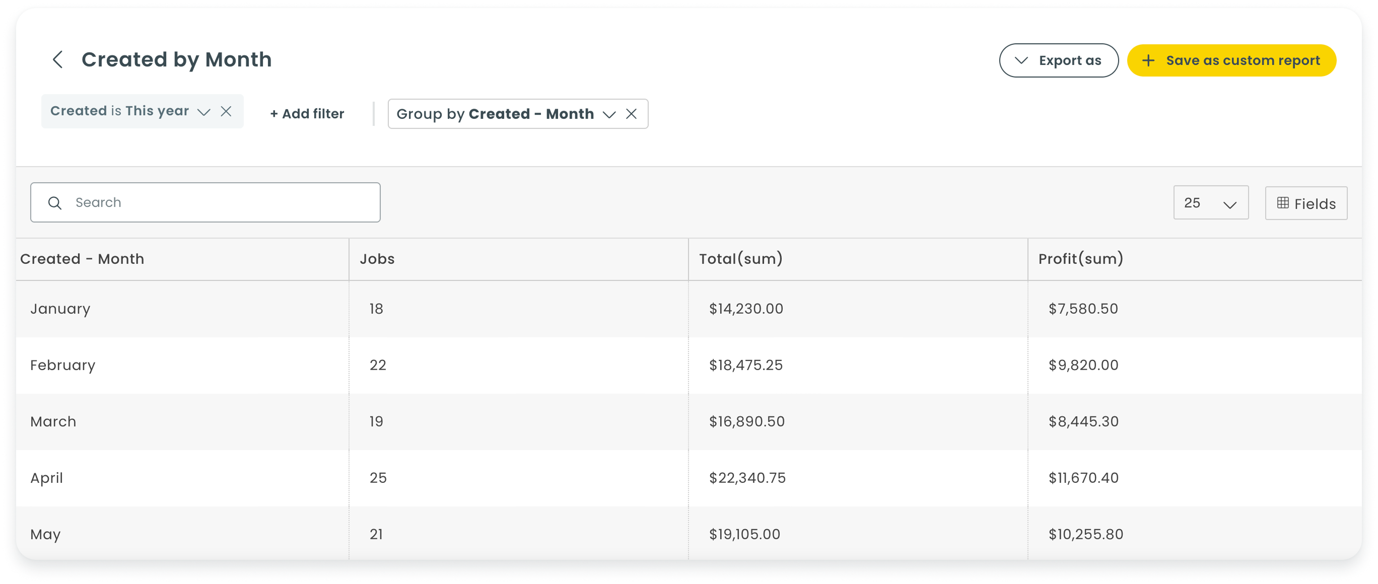This screenshot has width=1378, height=584.
Task: Click profit $10,255.80 cell
Action: tap(1085, 534)
